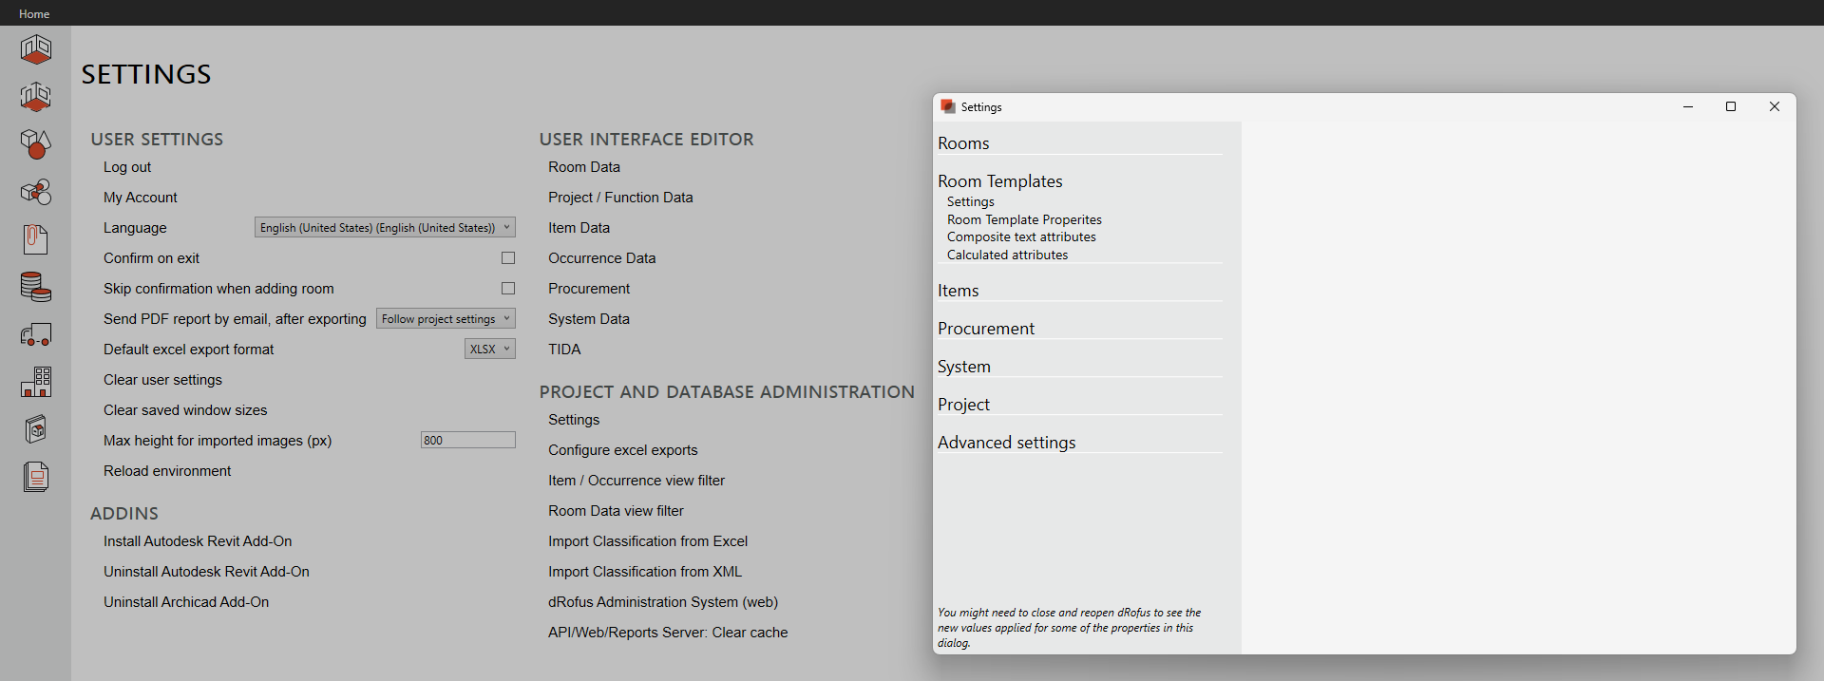This screenshot has width=1824, height=681.
Task: Select Calculated attributes under Room Templates
Action: (1007, 255)
